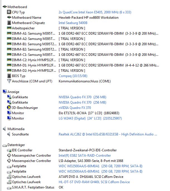Viewport: 170px width, 191px height.
Task: Select ATAPI DVD A DH16A6L device value
Action: (x=91, y=177)
